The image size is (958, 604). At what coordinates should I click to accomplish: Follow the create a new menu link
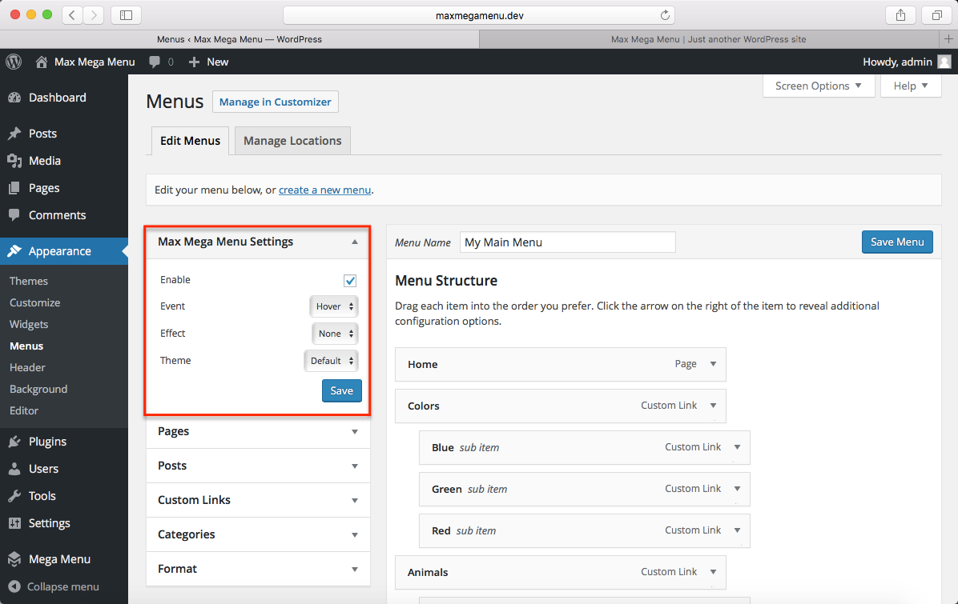tap(324, 190)
